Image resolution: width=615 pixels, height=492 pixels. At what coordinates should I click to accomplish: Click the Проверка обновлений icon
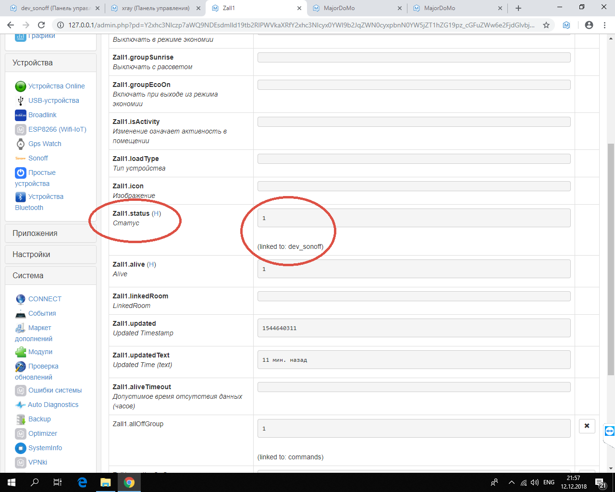coord(20,367)
